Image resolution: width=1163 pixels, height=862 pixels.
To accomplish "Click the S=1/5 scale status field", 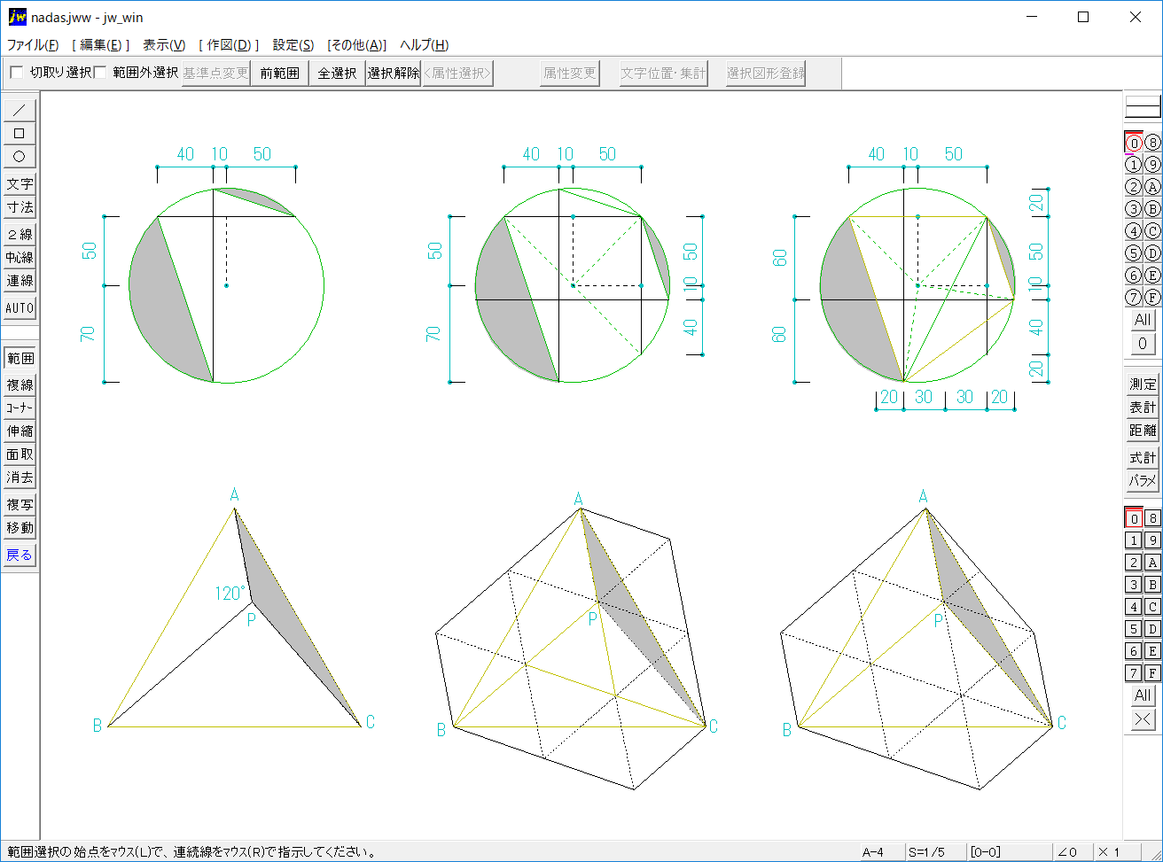I will tap(934, 852).
